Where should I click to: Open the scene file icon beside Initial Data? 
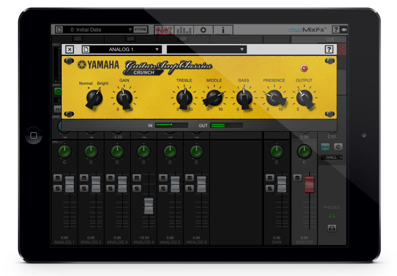(x=59, y=30)
